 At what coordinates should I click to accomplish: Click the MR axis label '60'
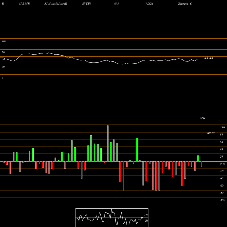(x=221, y=142)
